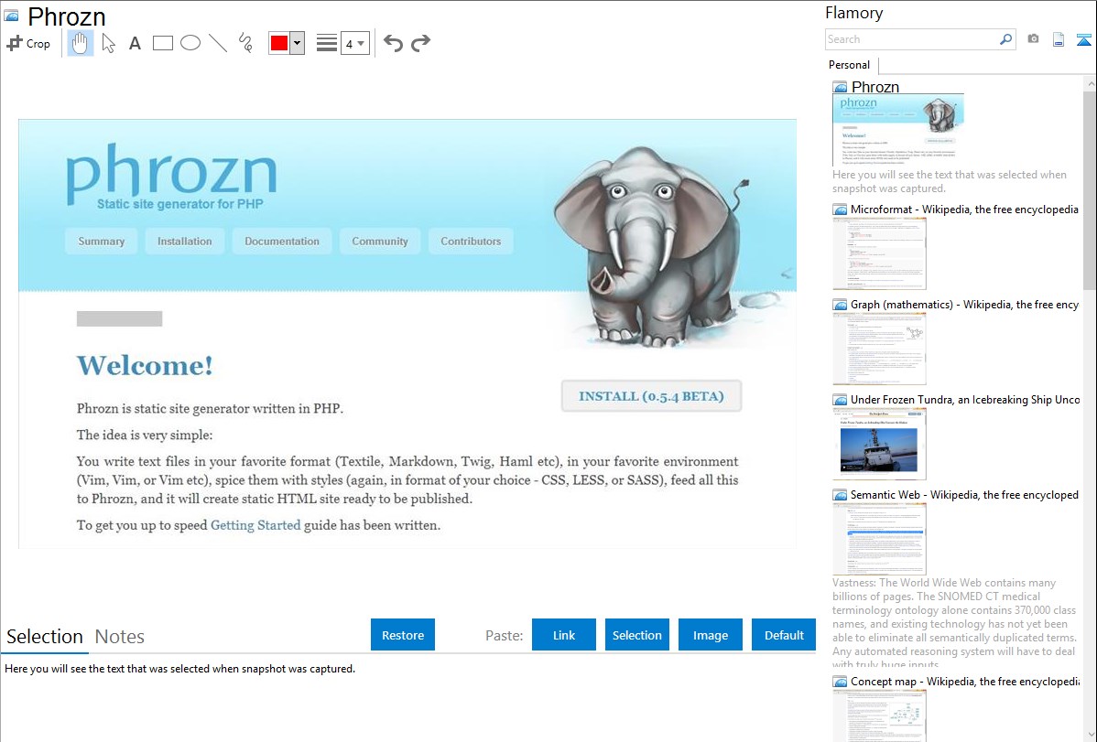Click the paste Link button

(564, 635)
